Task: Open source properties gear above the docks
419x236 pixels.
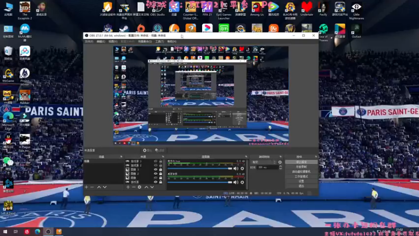Action: (147, 151)
